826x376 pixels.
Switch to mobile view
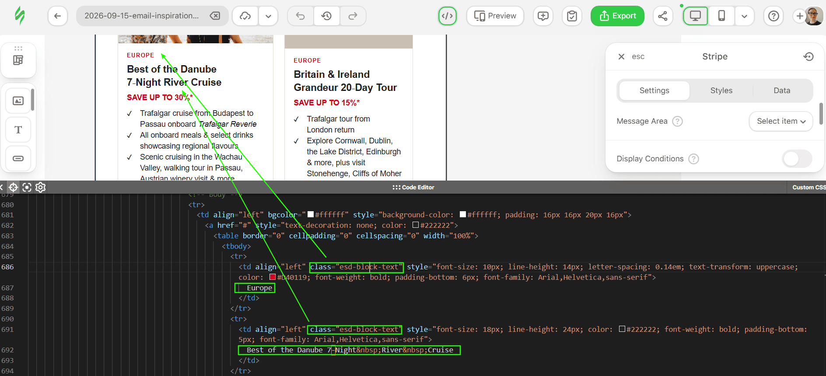[721, 16]
